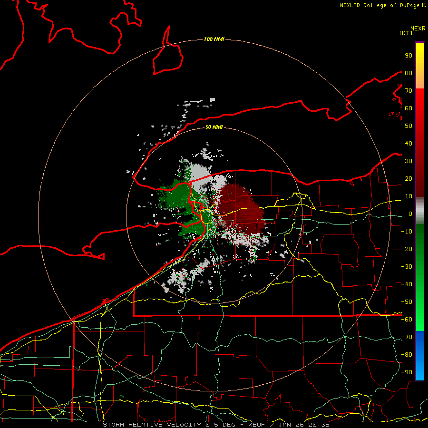Click the positive 60 knot scale label
Screen dimensions: 428x428
(x=409, y=108)
